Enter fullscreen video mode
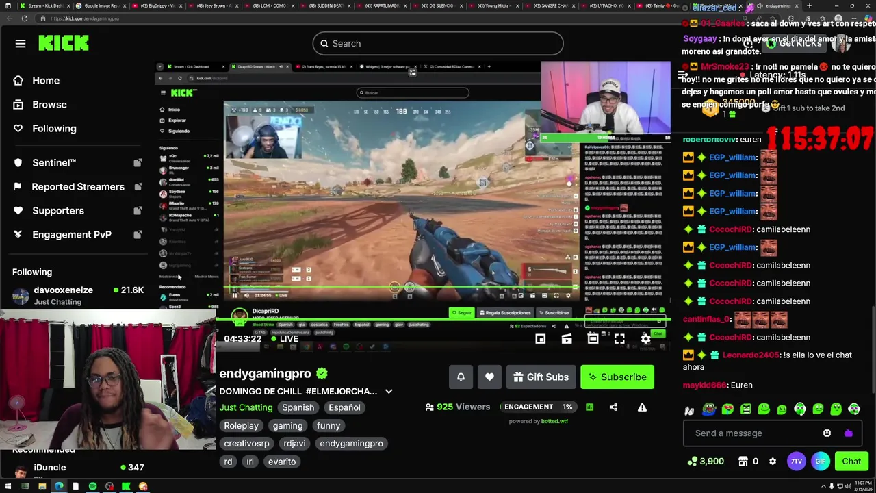 619,339
